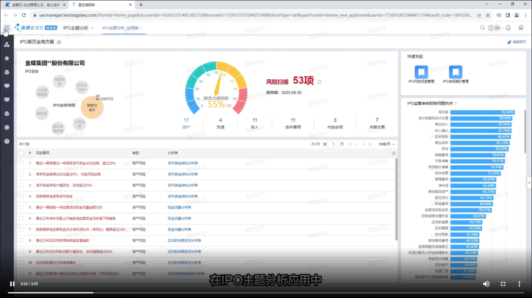Reload the browser page
Screen dimensions: 532x298
tap(24, 15)
